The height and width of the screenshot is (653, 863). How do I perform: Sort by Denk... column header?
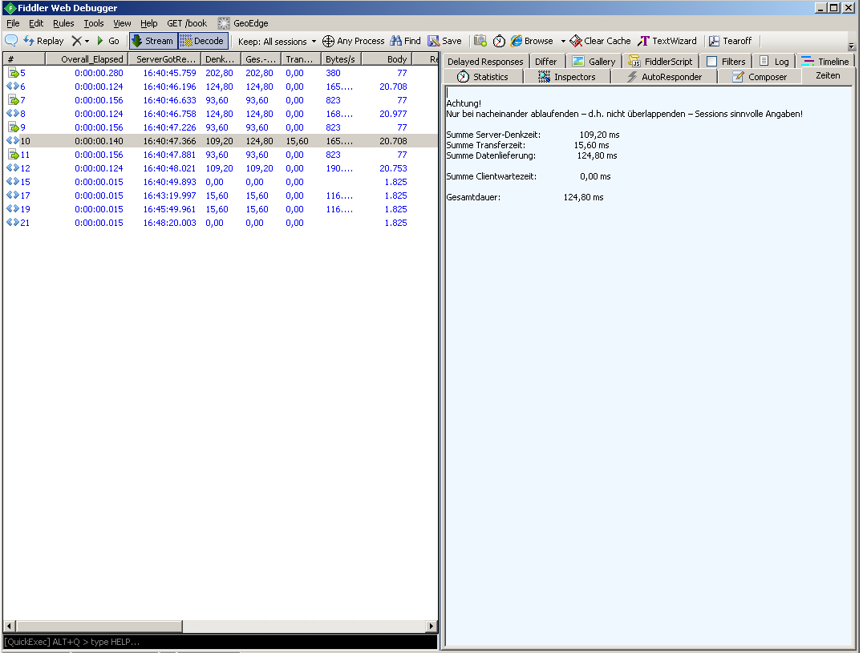click(x=221, y=59)
